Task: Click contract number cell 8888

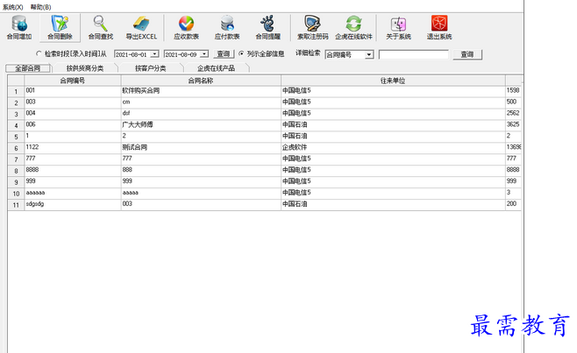Action: [73, 171]
